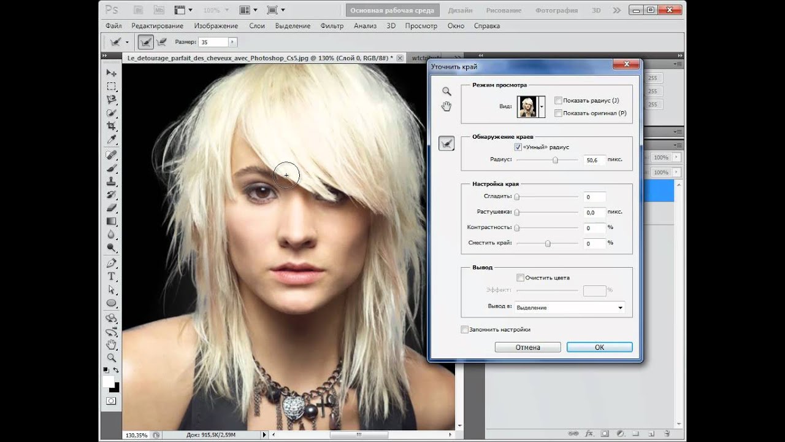785x442 pixels.
Task: Adjust the Радиус slider handle
Action: click(x=555, y=160)
